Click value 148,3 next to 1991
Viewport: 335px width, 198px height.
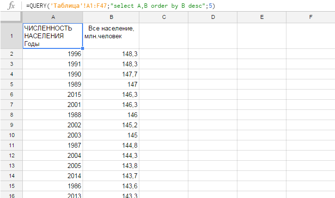(111, 64)
